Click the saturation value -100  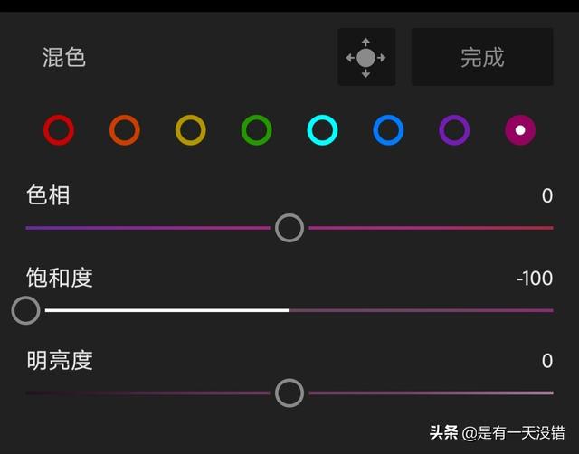click(535, 279)
